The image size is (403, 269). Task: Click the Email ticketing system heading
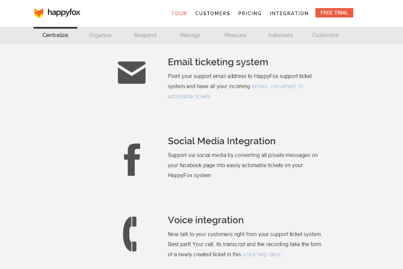[218, 62]
